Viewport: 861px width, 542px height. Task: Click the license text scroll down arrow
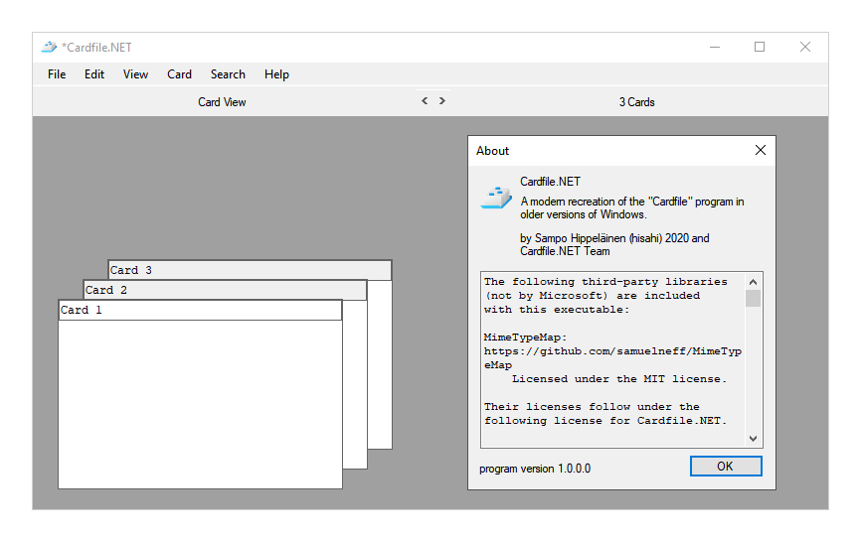754,439
